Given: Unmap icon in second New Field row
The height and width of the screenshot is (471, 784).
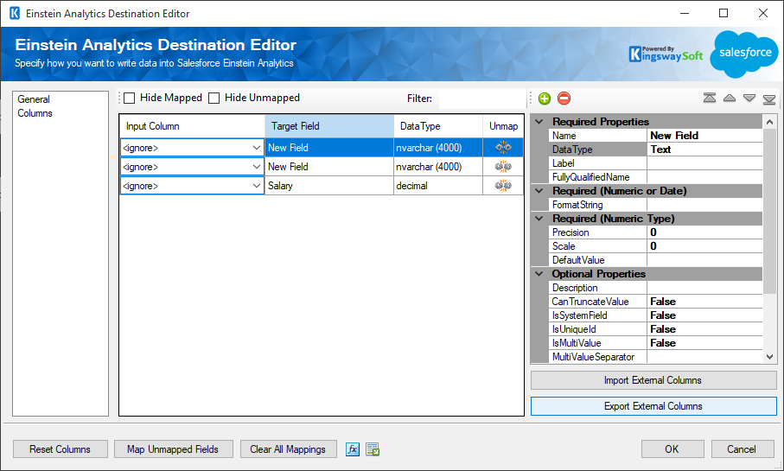Looking at the screenshot, I should (503, 167).
